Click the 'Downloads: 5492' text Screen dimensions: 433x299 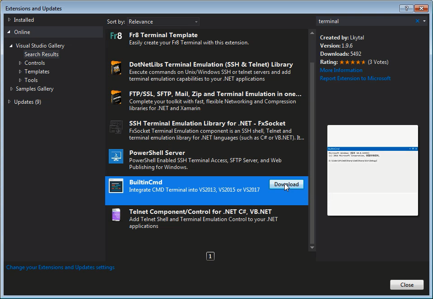341,54
